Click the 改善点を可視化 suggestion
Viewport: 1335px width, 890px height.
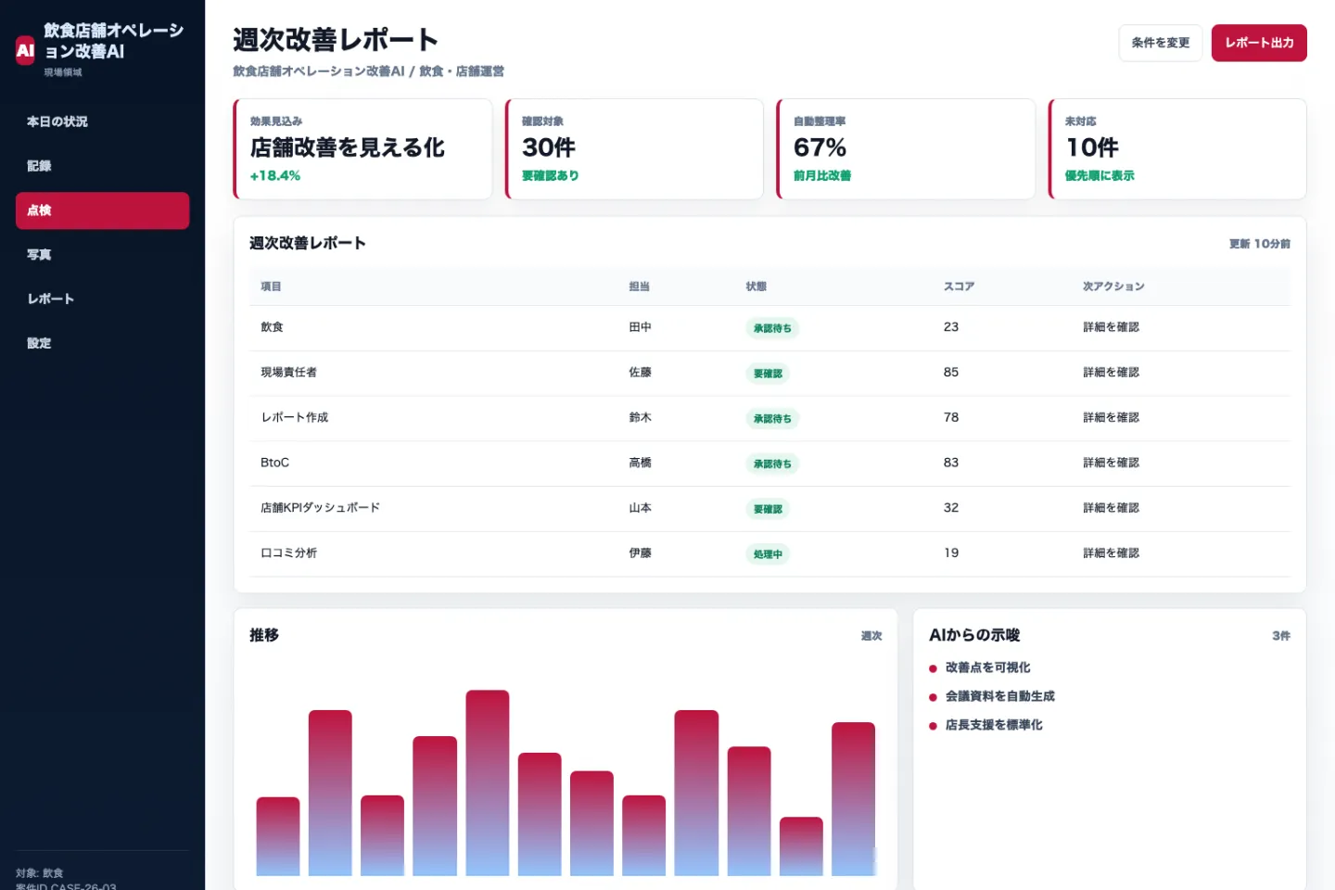pyautogui.click(x=987, y=667)
